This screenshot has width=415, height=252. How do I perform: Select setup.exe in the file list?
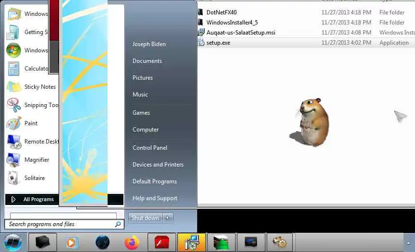[x=219, y=43]
